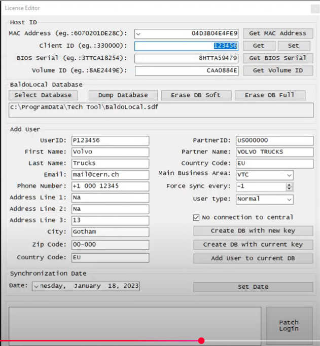This screenshot has height=346, width=320.
Task: Click the Patch Login button
Action: click(x=289, y=326)
